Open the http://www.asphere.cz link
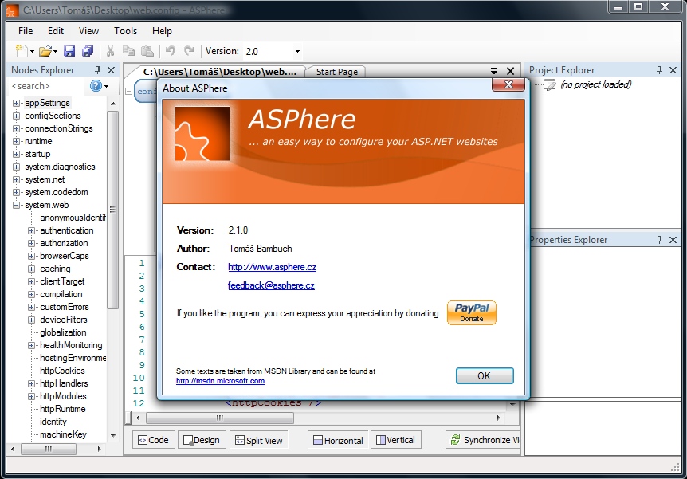This screenshot has width=687, height=479. (272, 267)
